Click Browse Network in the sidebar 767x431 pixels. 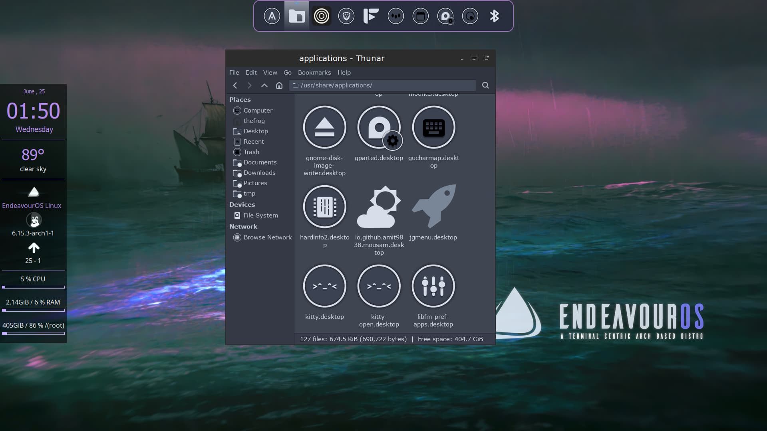(x=267, y=237)
